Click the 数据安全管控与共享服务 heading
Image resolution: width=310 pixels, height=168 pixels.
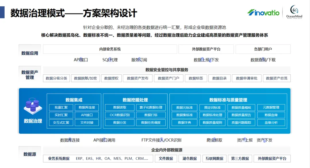167,70
